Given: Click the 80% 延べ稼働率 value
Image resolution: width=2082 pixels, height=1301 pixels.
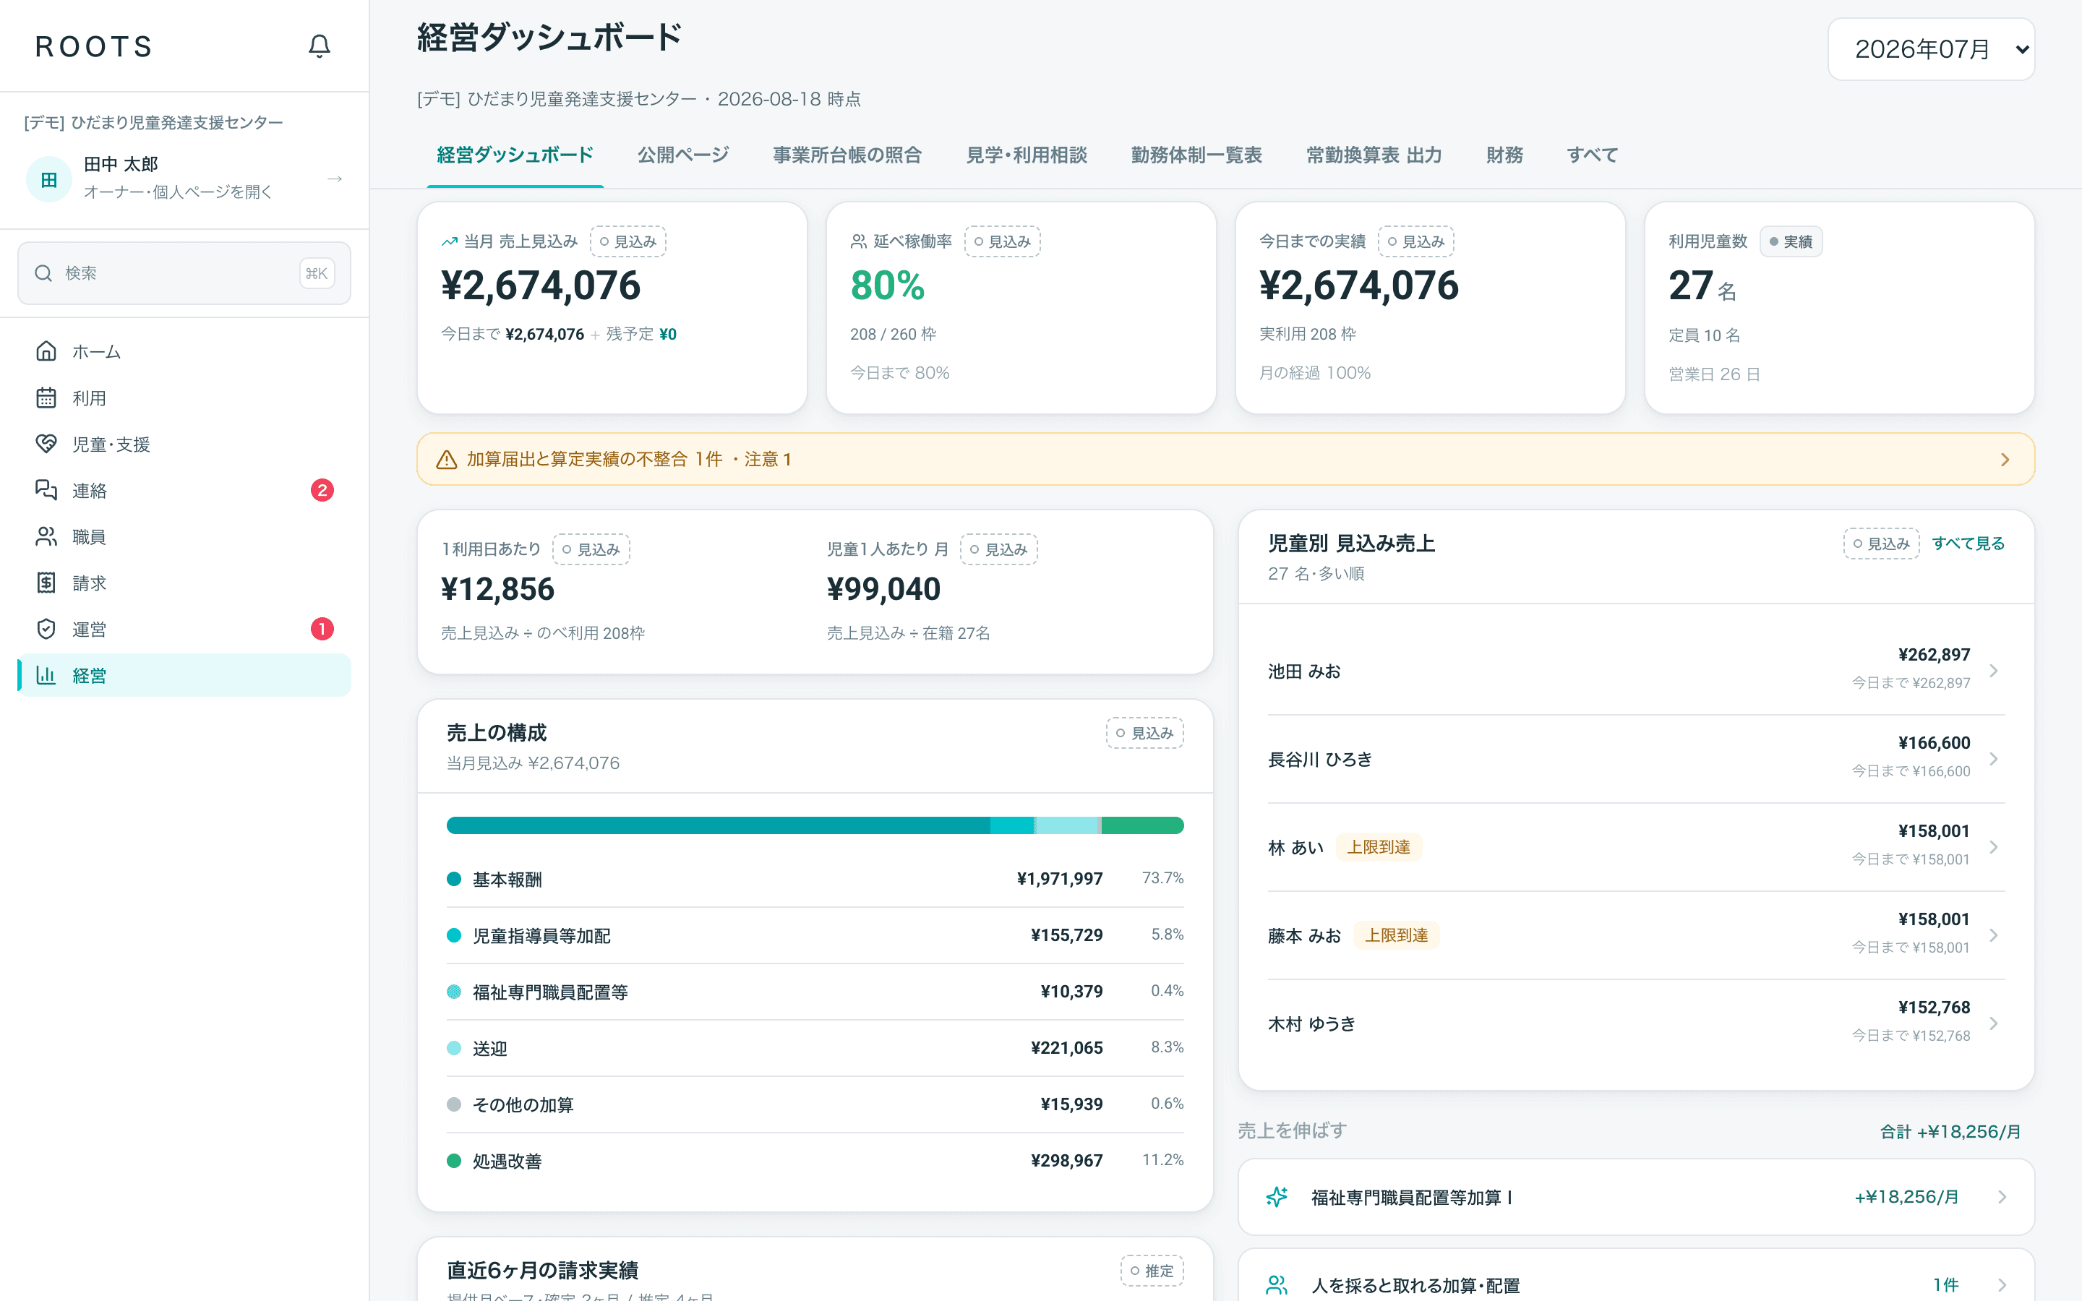Looking at the screenshot, I should [x=887, y=285].
